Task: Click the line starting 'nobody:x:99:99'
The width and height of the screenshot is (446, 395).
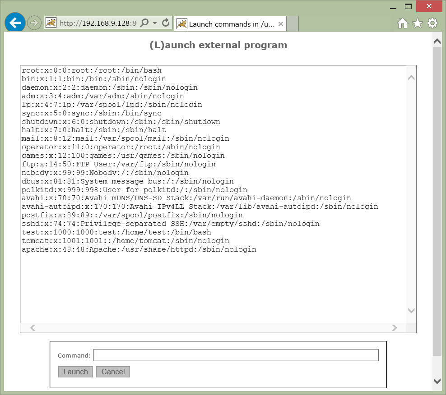Action: point(105,173)
